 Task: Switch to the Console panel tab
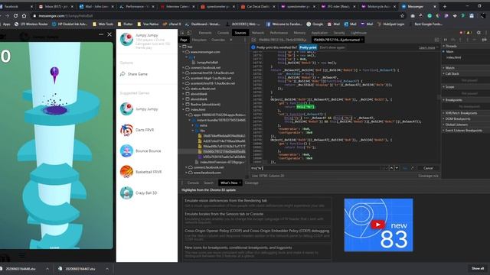[223, 33]
